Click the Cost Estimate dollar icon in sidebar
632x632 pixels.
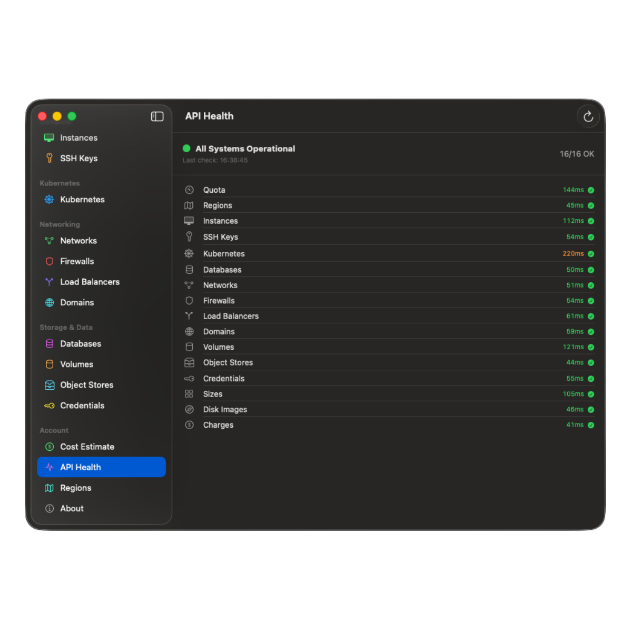click(50, 447)
